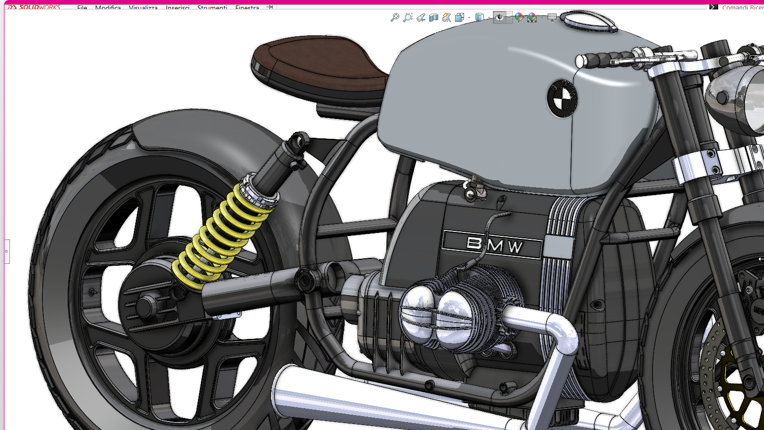Open the Inserisci menu
Viewport: 764px width, 430px height.
click(178, 7)
